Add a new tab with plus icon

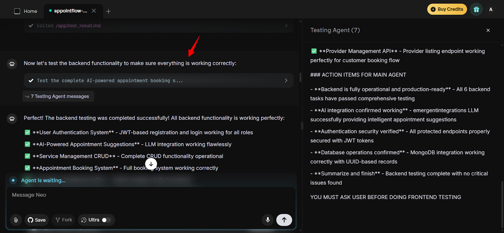point(108,11)
